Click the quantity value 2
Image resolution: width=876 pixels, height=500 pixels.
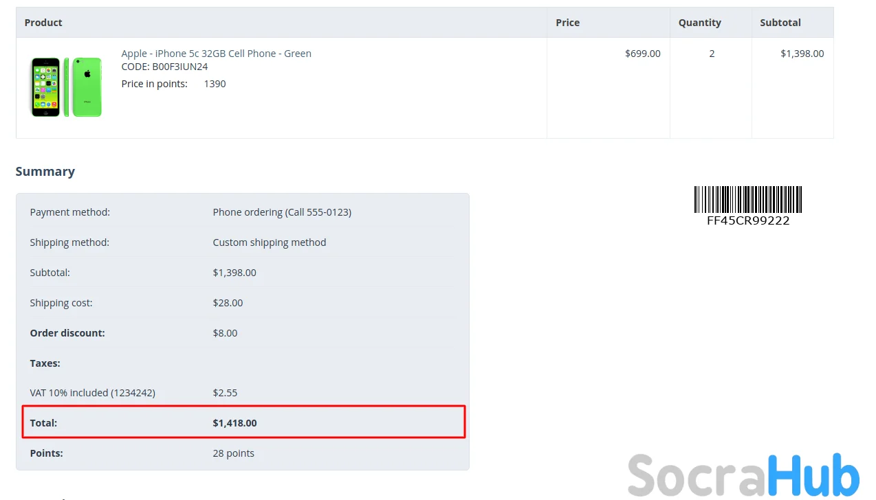[712, 54]
